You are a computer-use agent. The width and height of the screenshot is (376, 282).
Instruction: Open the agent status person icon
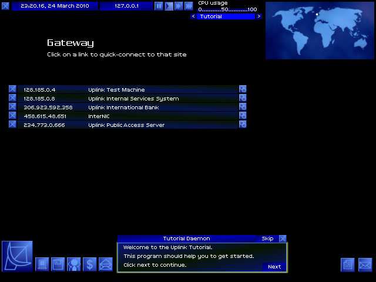(x=74, y=264)
